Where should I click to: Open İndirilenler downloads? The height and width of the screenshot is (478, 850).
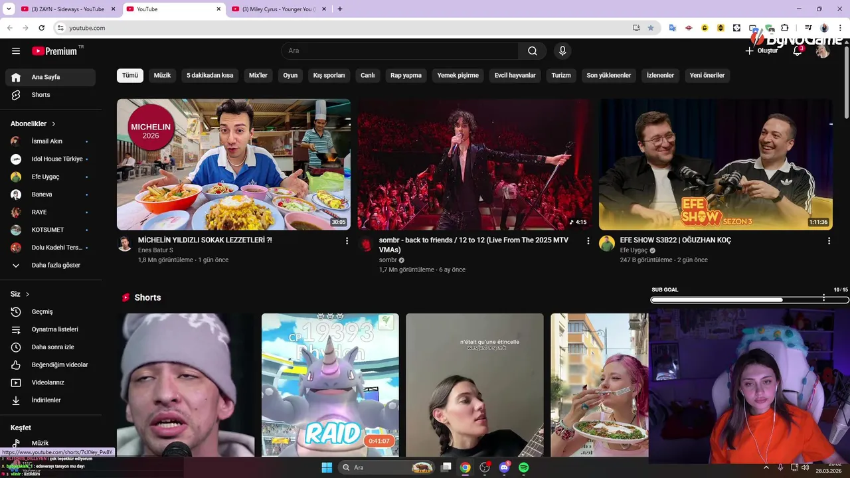[50, 400]
